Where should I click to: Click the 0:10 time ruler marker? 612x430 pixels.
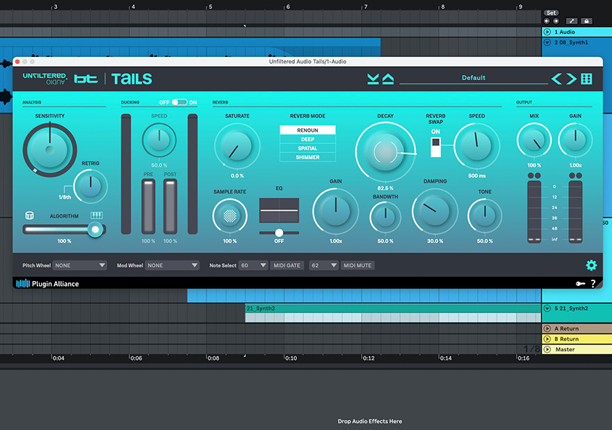291,358
